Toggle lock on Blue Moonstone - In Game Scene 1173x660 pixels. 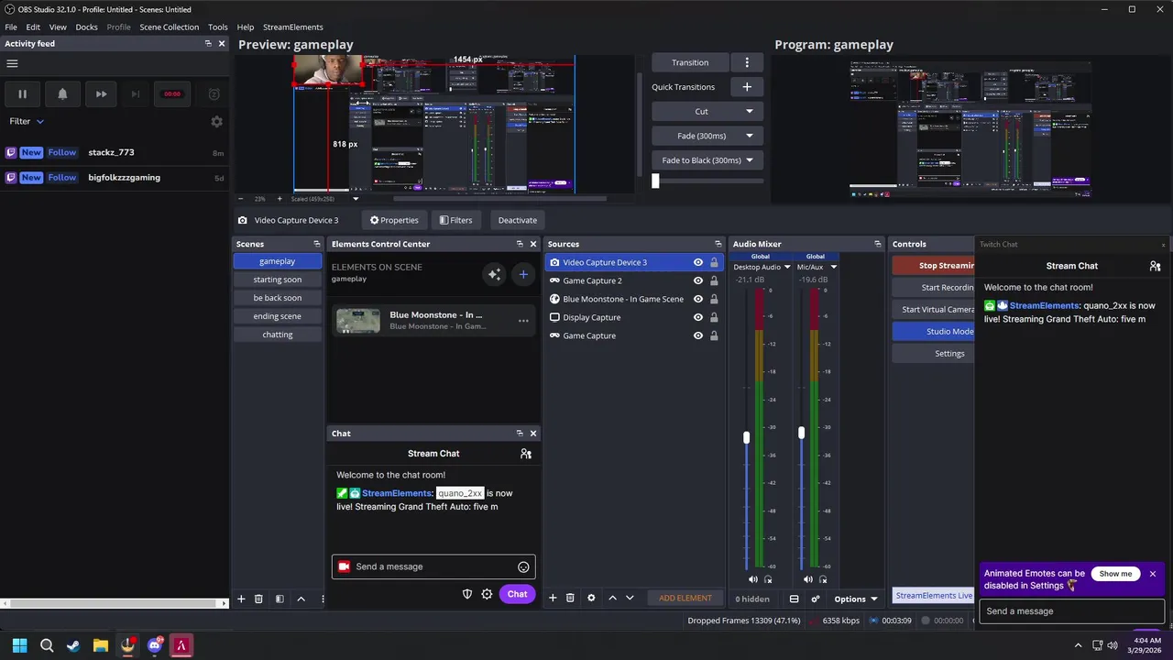(714, 299)
